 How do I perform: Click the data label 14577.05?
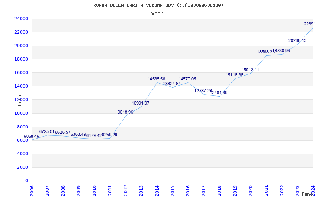click(187, 79)
